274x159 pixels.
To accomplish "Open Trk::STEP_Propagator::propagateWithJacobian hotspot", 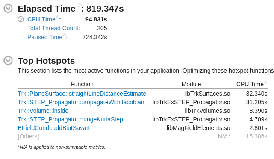I will [x=81, y=102].
